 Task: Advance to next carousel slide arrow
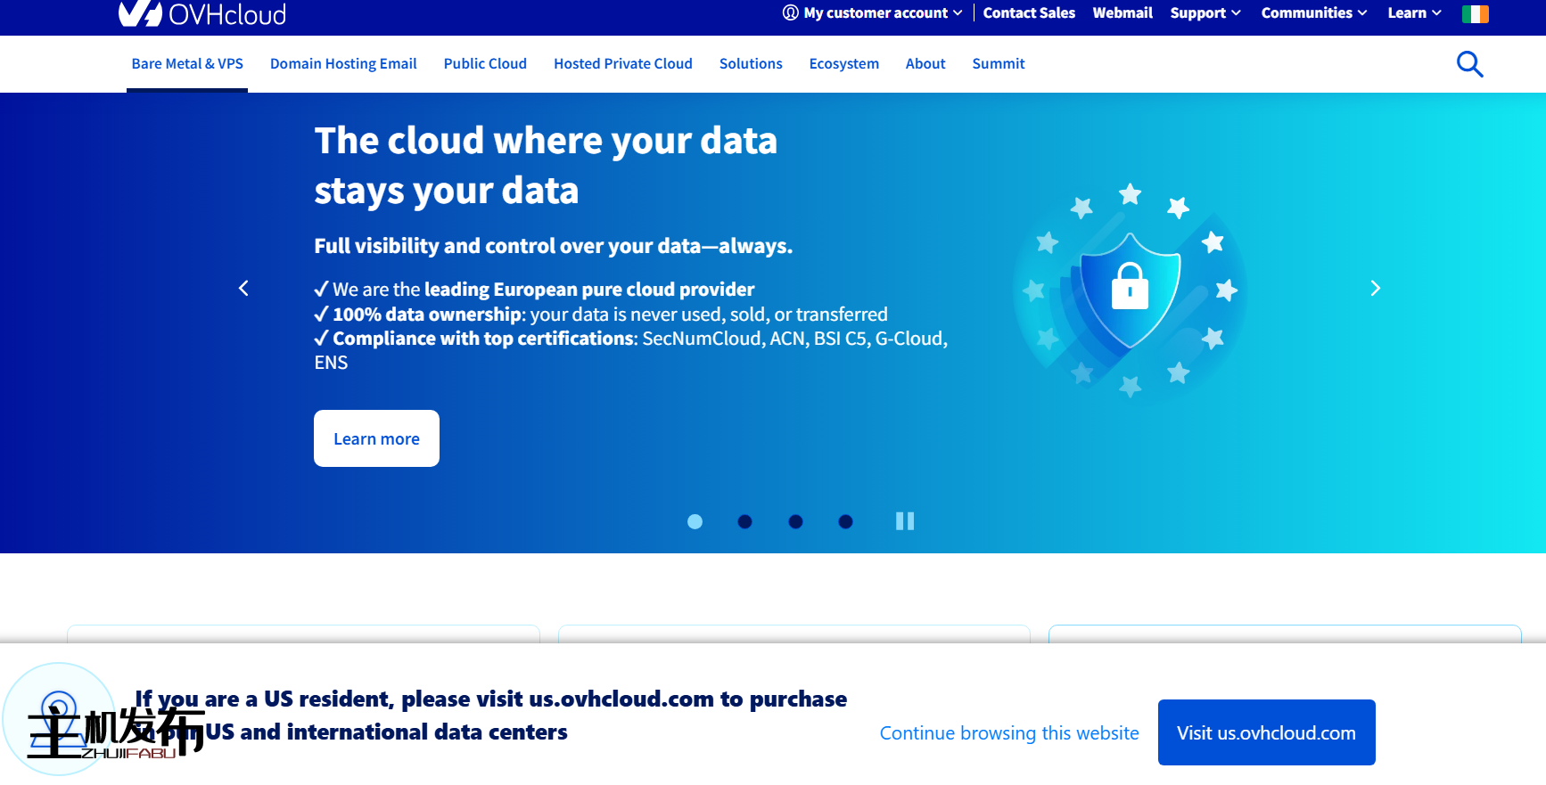[1375, 288]
